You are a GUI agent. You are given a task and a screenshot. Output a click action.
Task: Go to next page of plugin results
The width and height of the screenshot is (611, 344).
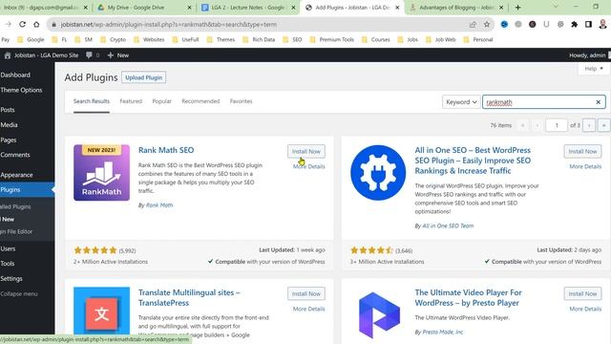pos(589,125)
